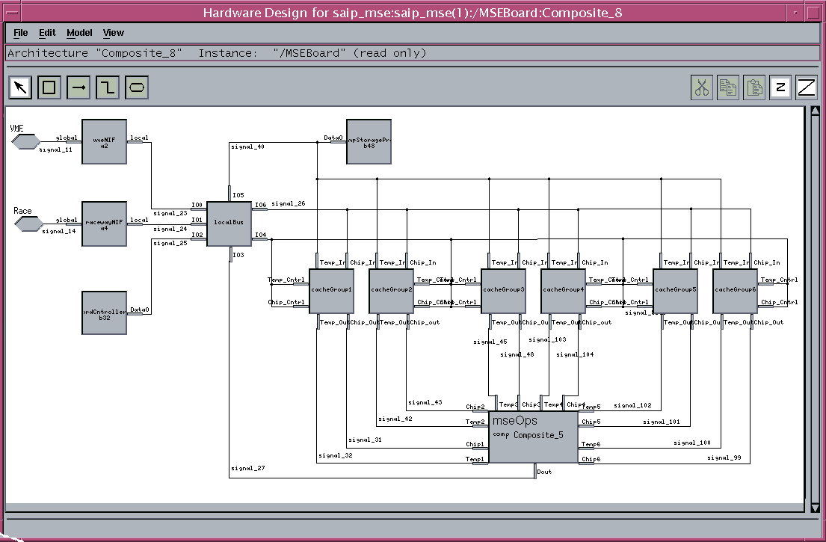Click the clipboard paste icon
826x542 pixels.
(756, 87)
